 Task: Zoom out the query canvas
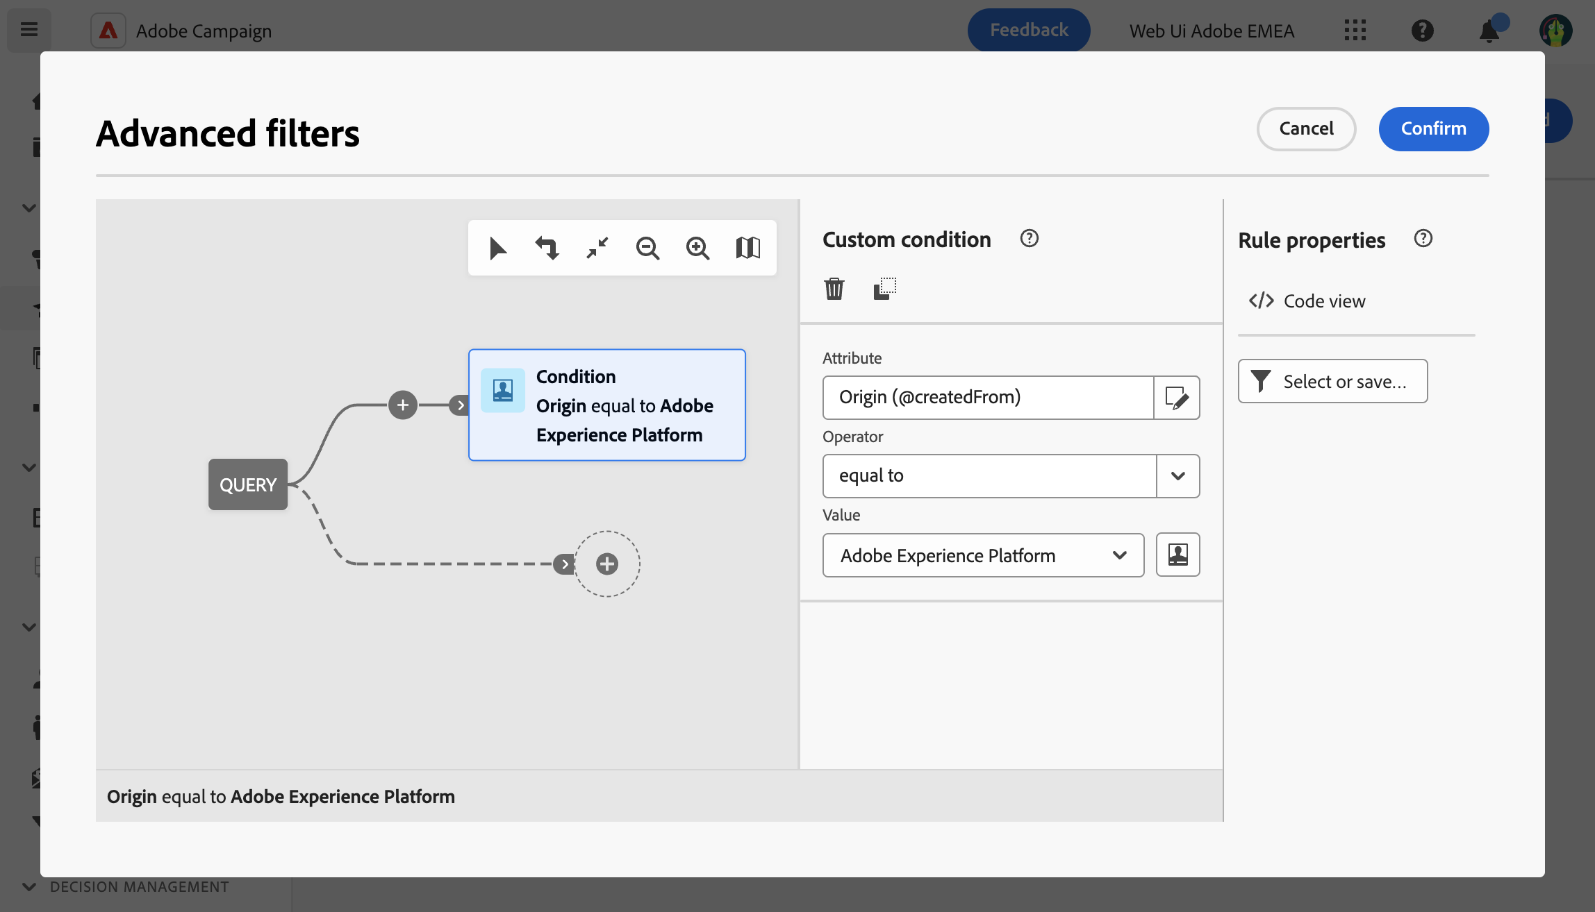pyautogui.click(x=647, y=248)
